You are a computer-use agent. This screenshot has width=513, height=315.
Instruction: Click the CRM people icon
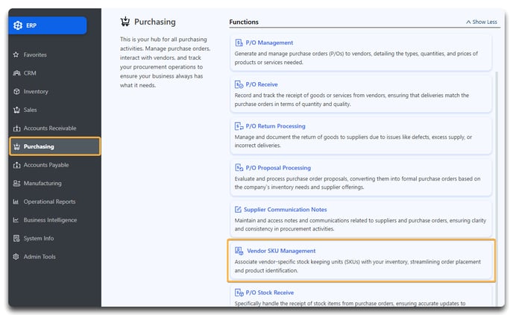click(x=16, y=73)
